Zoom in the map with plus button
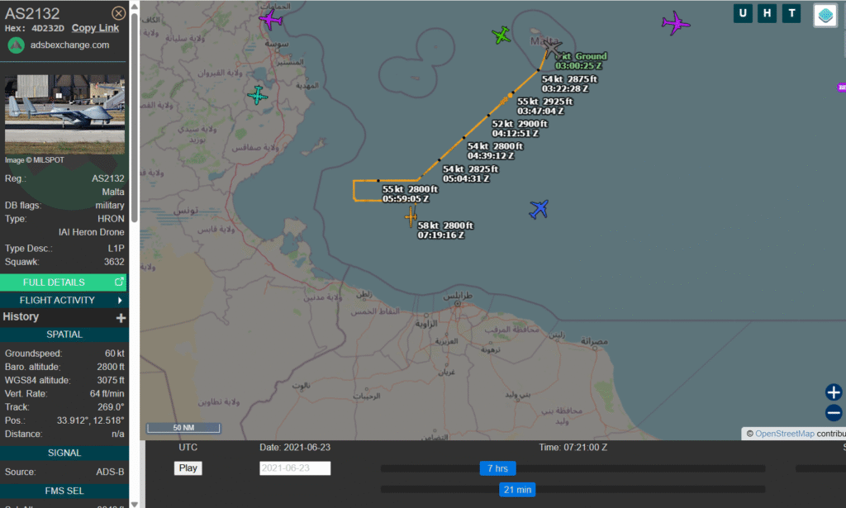 click(834, 392)
